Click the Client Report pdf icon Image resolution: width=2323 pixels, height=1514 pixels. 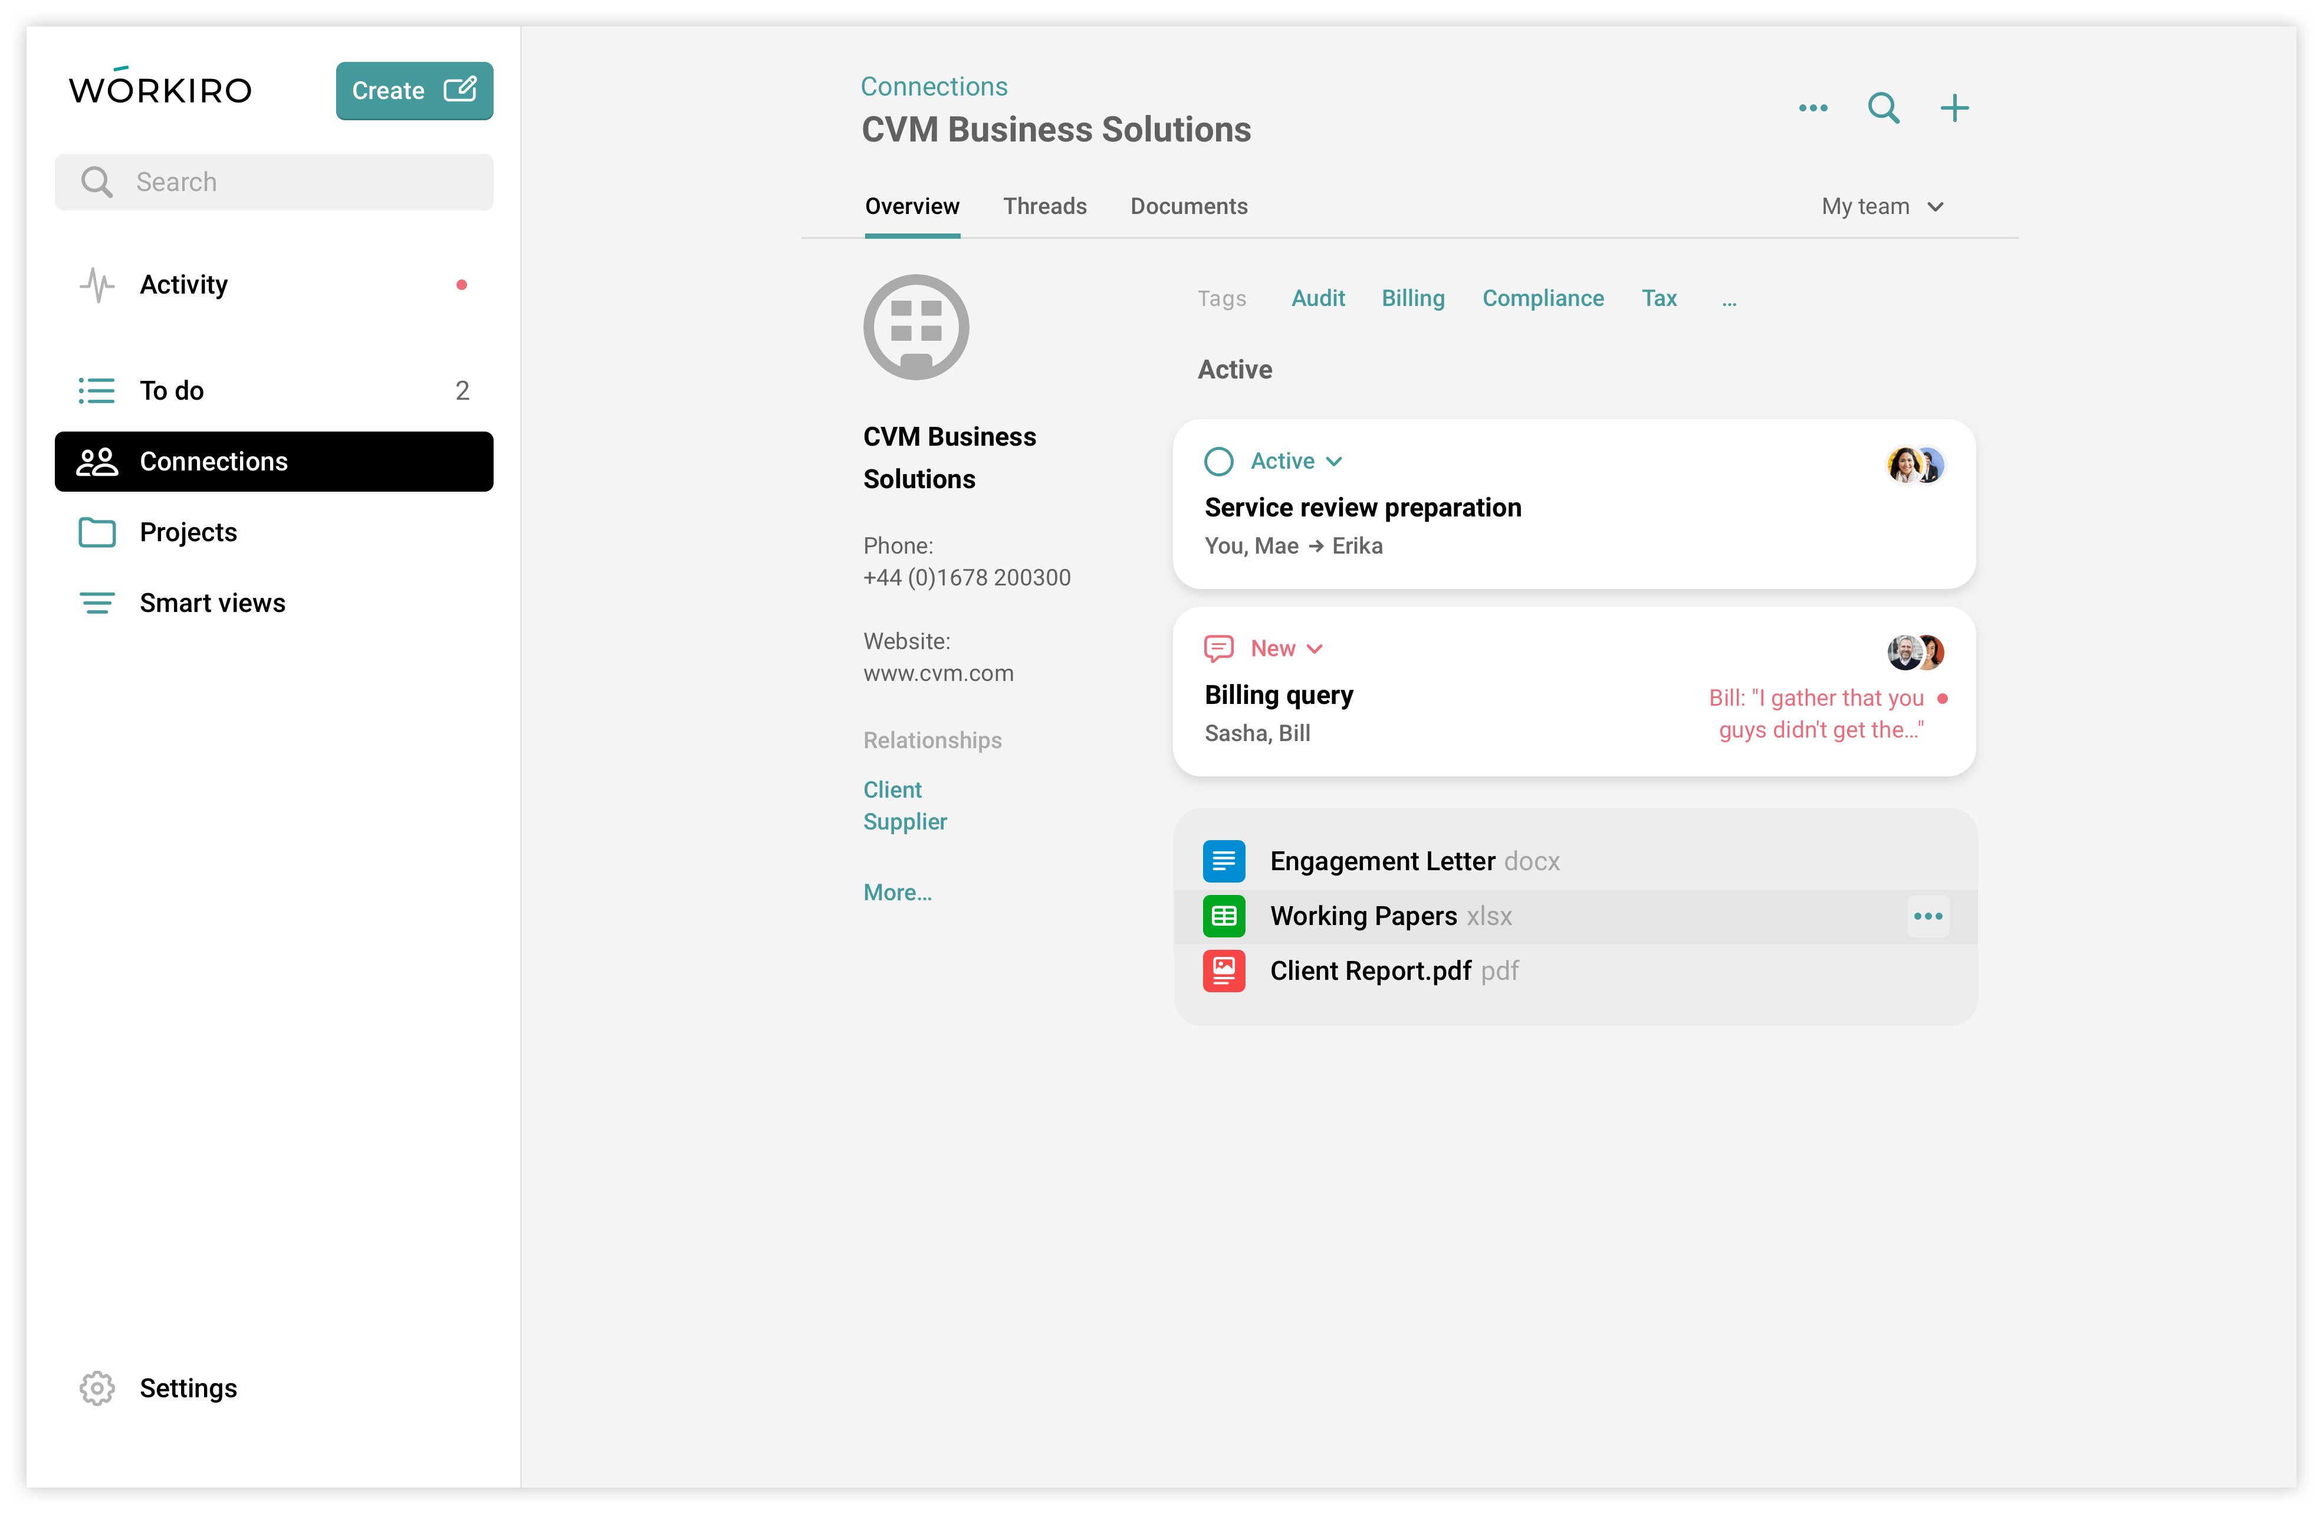1223,970
